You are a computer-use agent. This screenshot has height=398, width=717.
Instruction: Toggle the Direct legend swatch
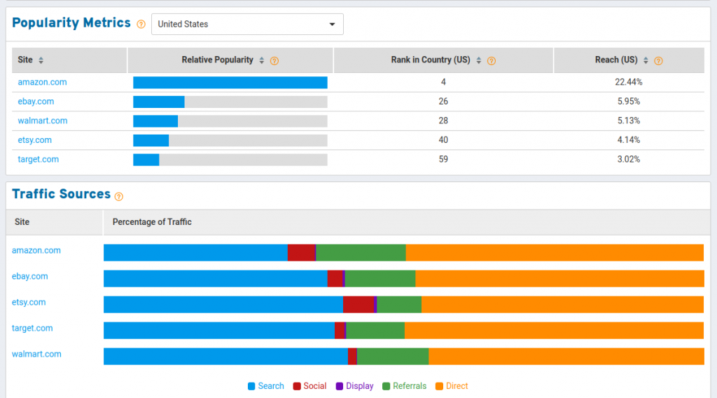pos(440,386)
